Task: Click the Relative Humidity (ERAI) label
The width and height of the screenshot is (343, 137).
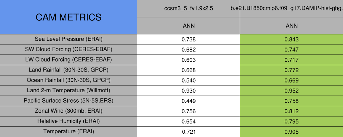Action: pyautogui.click(x=68, y=121)
